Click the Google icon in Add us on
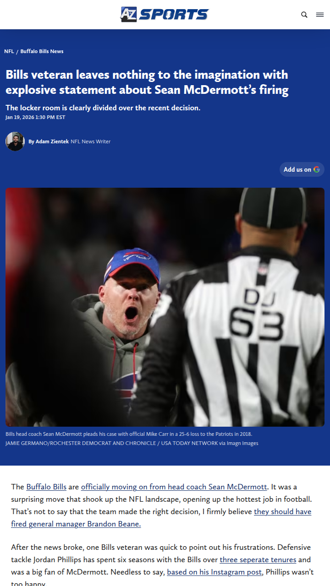Image resolution: width=330 pixels, height=586 pixels. (x=317, y=169)
